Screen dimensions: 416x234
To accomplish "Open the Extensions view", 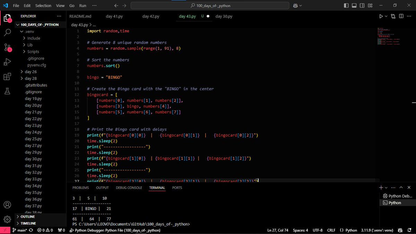I will tap(7, 77).
